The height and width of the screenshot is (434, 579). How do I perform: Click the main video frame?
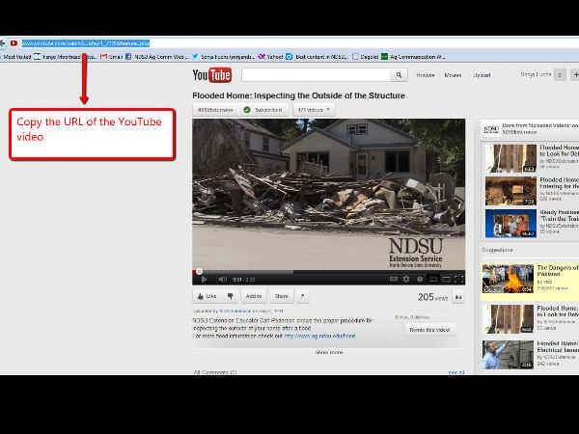[329, 194]
